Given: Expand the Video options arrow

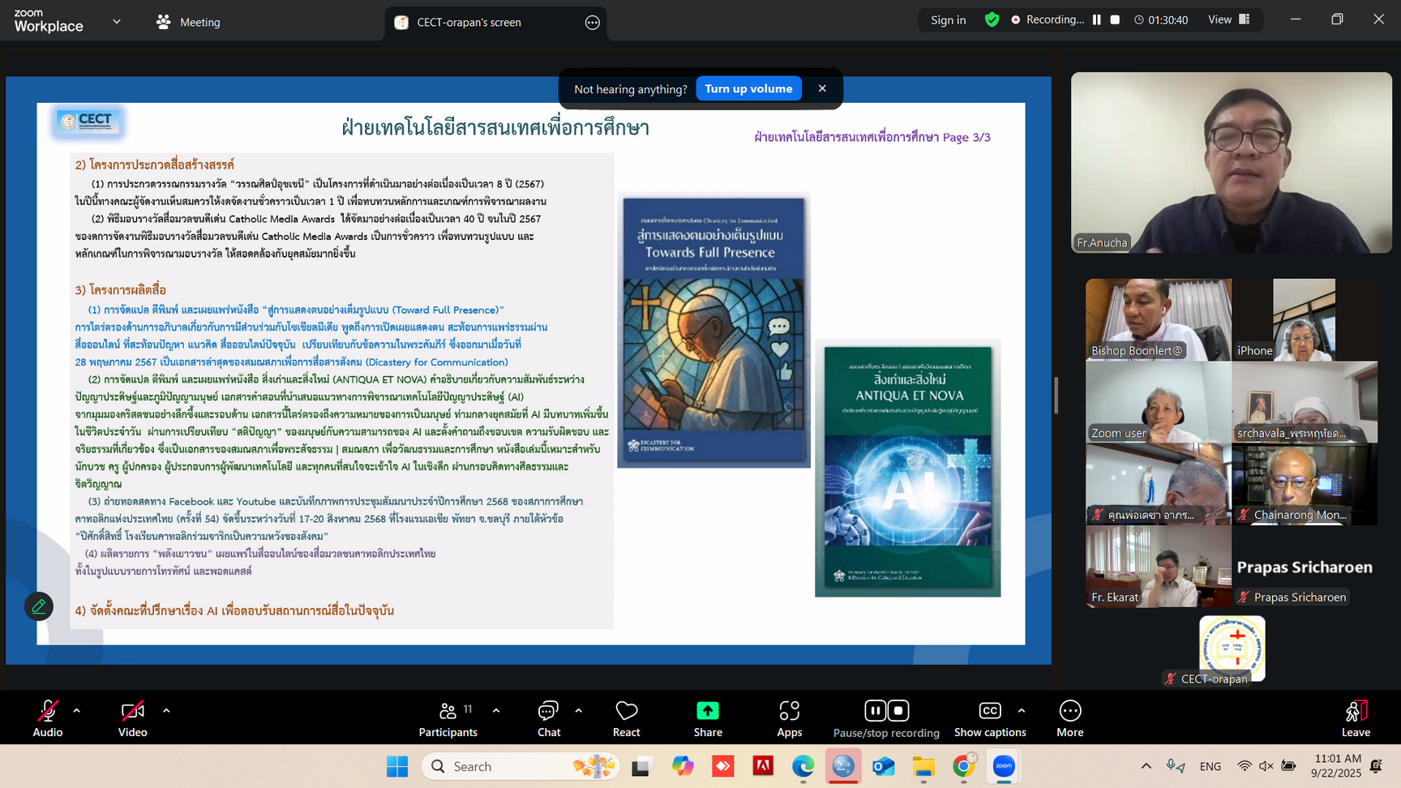Looking at the screenshot, I should pos(166,711).
